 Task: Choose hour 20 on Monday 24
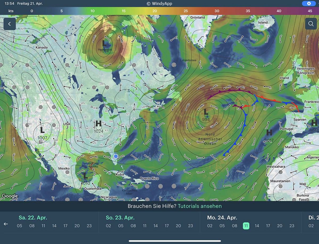[x=280, y=226]
